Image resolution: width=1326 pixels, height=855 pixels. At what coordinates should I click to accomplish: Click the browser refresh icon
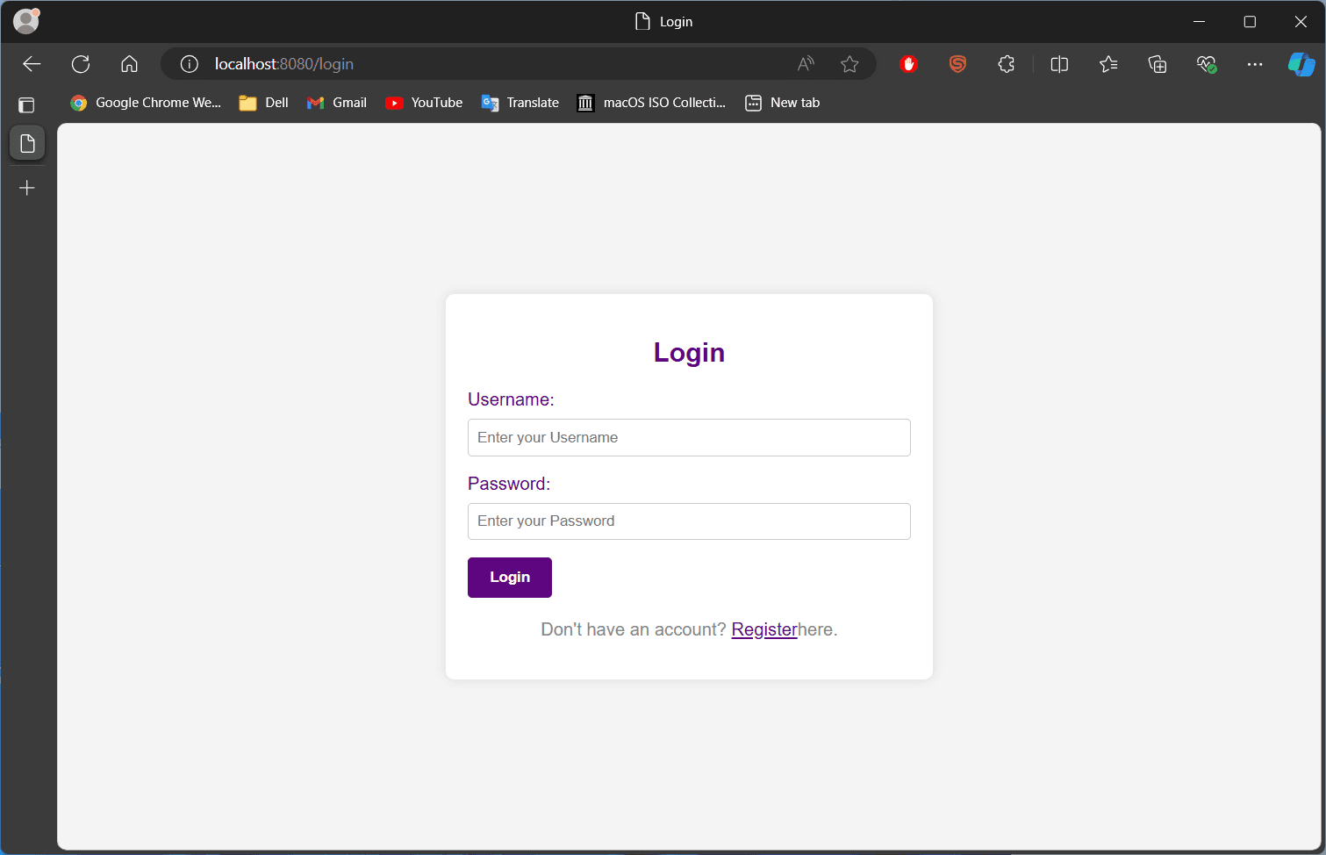(x=81, y=63)
